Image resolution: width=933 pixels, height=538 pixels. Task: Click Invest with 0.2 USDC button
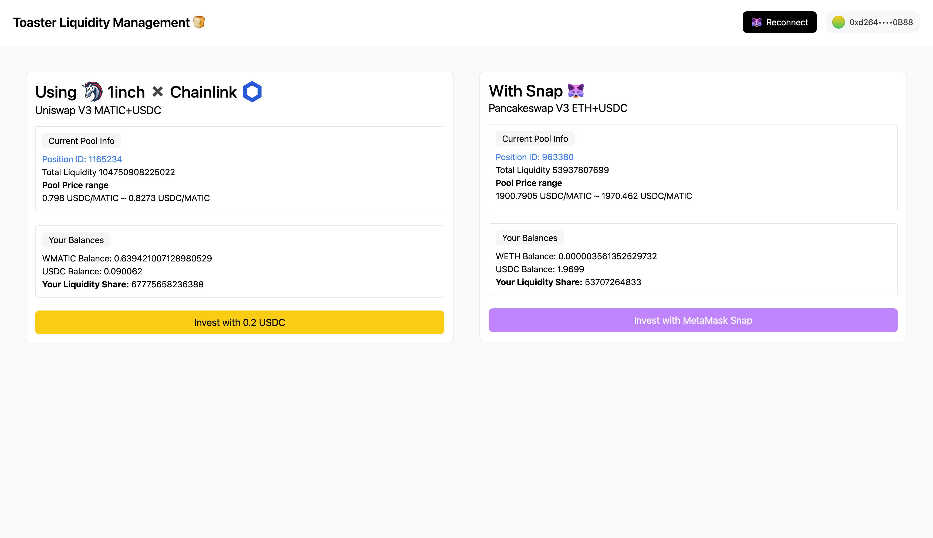pos(239,322)
